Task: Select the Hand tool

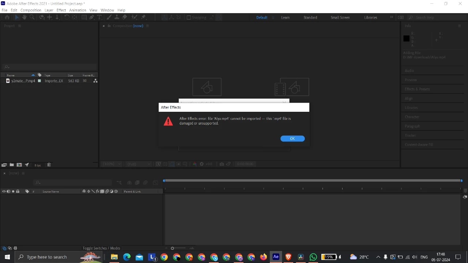Action: [24, 17]
